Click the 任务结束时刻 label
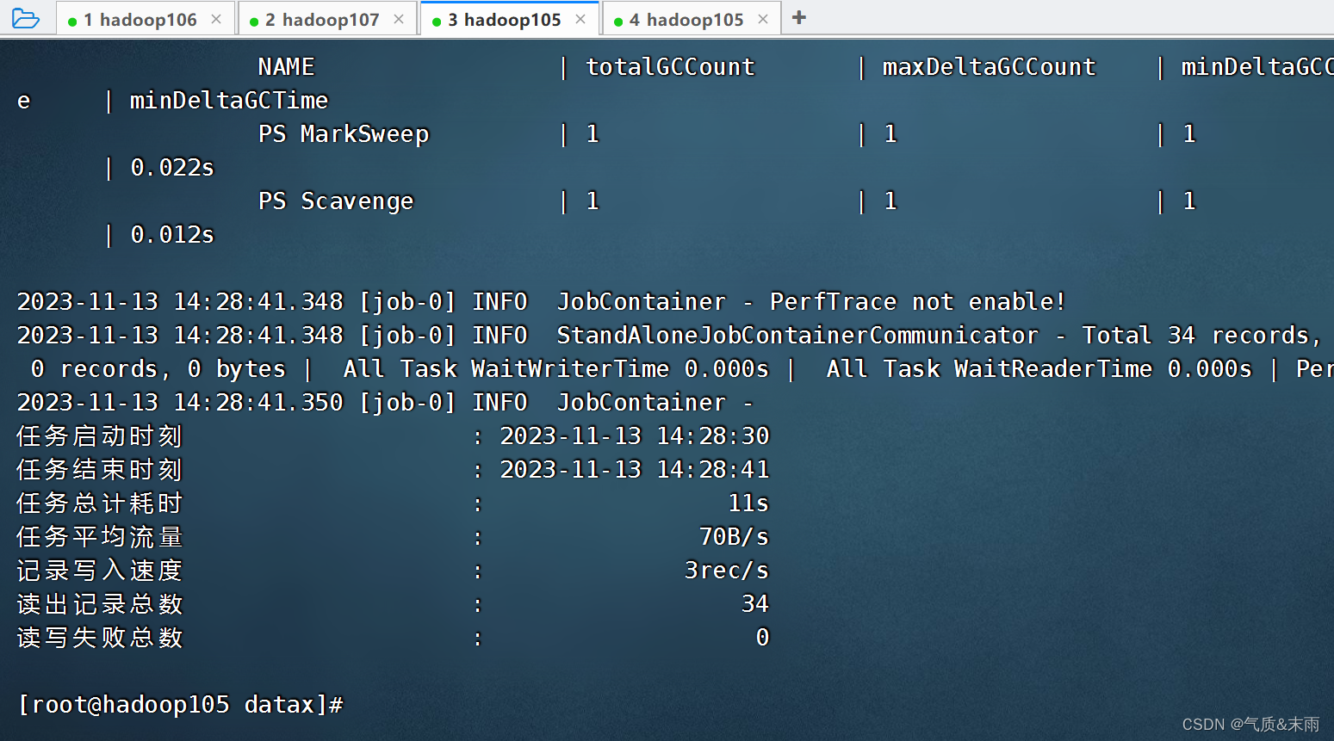This screenshot has height=741, width=1334. [x=100, y=470]
